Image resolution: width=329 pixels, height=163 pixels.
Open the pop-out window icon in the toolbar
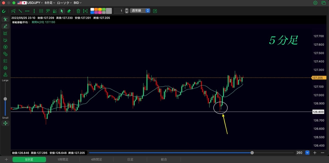(155, 11)
